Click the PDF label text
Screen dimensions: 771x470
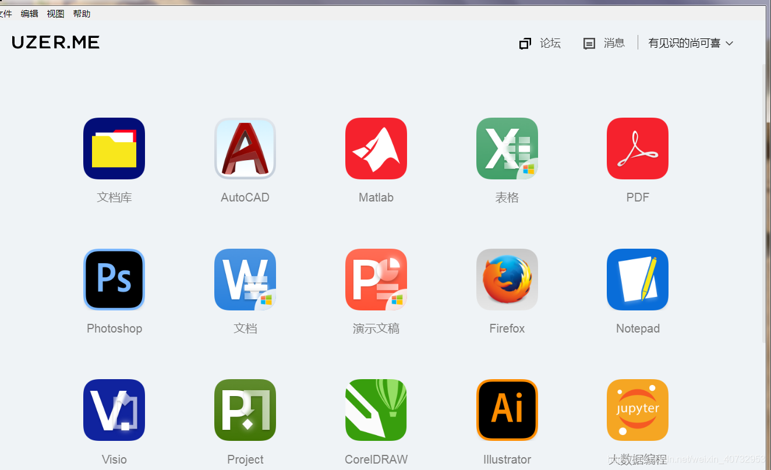coord(638,197)
